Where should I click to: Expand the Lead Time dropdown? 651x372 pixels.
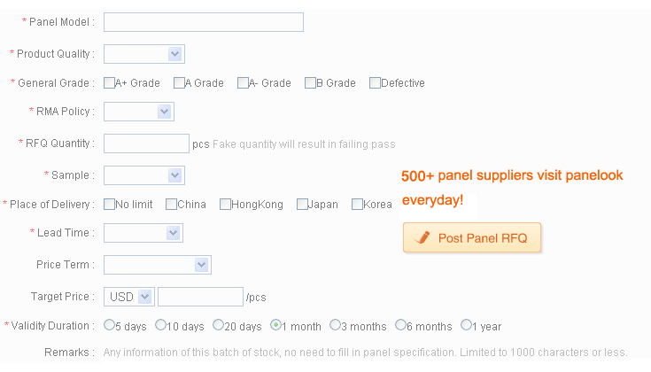pyautogui.click(x=143, y=233)
